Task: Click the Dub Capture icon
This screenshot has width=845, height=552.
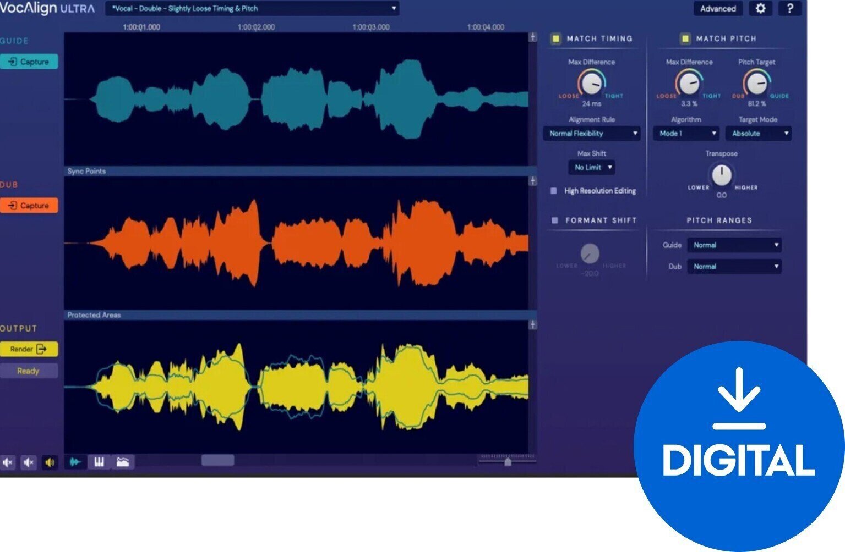Action: [29, 205]
